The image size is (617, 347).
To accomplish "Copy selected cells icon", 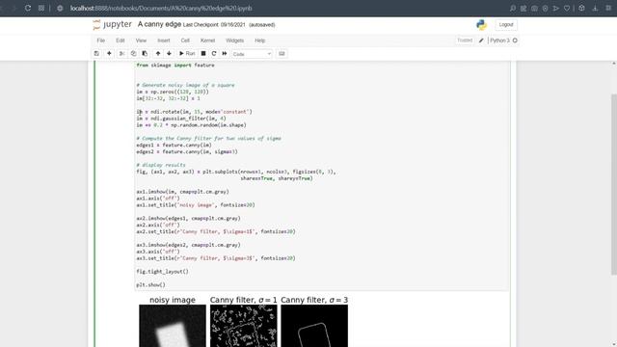I will click(133, 54).
